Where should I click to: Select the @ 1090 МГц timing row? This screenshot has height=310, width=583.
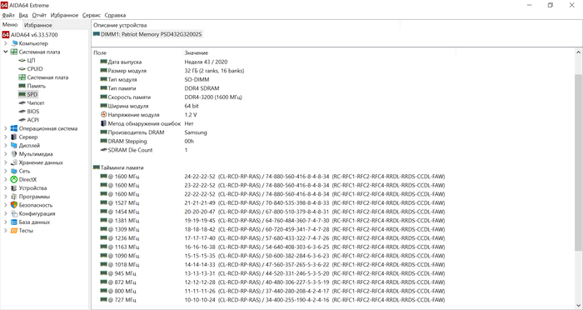pyautogui.click(x=272, y=256)
